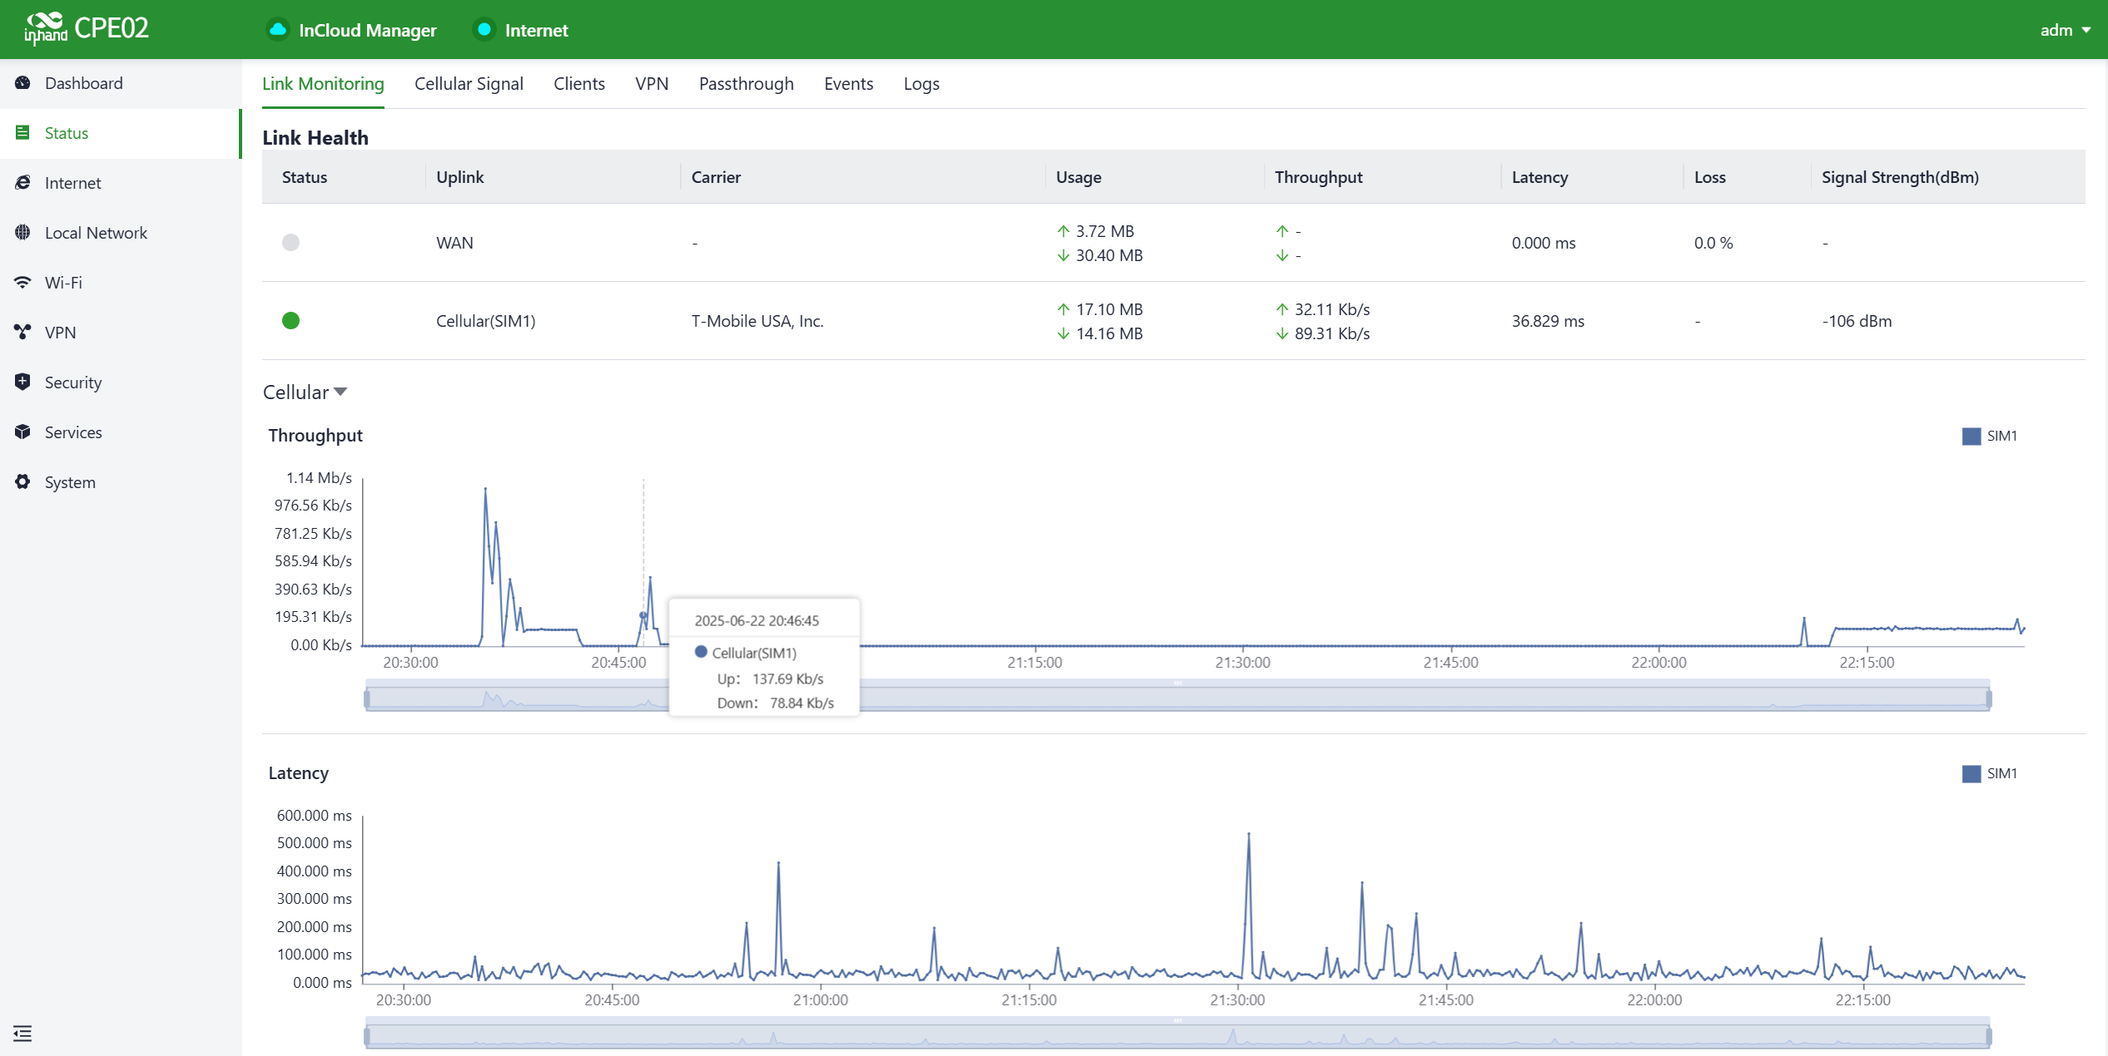
Task: Click the Security shield icon
Action: coord(22,382)
